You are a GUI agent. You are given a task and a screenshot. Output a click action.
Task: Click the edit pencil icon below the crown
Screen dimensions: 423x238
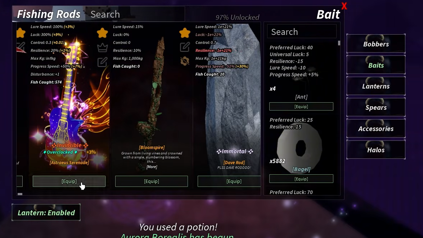(102, 62)
